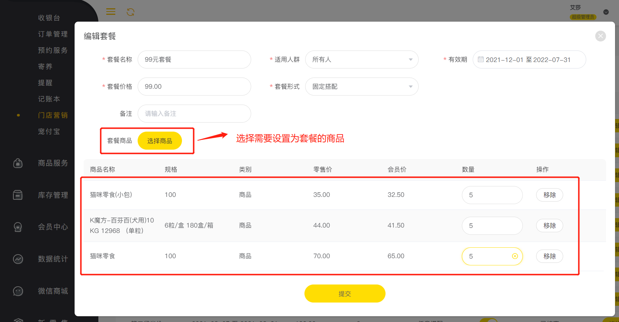Expand the 套餐形式 dropdown
This screenshot has height=322, width=619.
pyautogui.click(x=362, y=87)
